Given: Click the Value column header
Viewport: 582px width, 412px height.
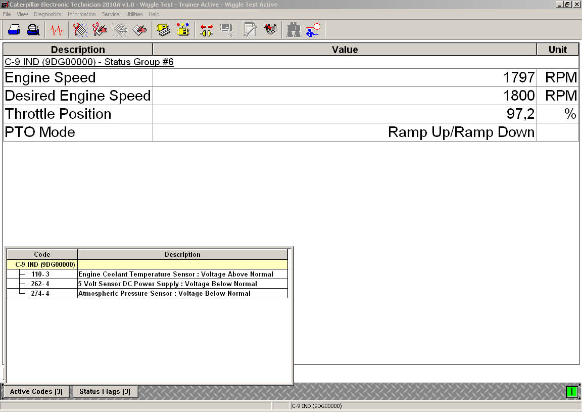Looking at the screenshot, I should point(345,50).
